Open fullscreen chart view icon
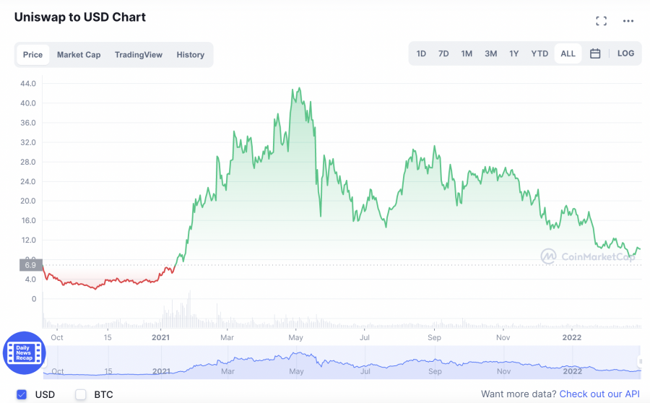Image resolution: width=650 pixels, height=403 pixels. 601,21
